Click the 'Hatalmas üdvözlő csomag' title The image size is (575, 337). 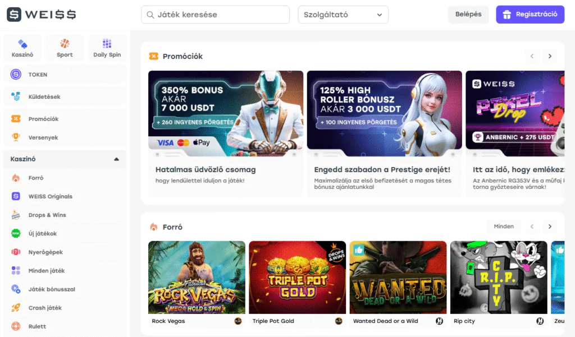coord(206,169)
